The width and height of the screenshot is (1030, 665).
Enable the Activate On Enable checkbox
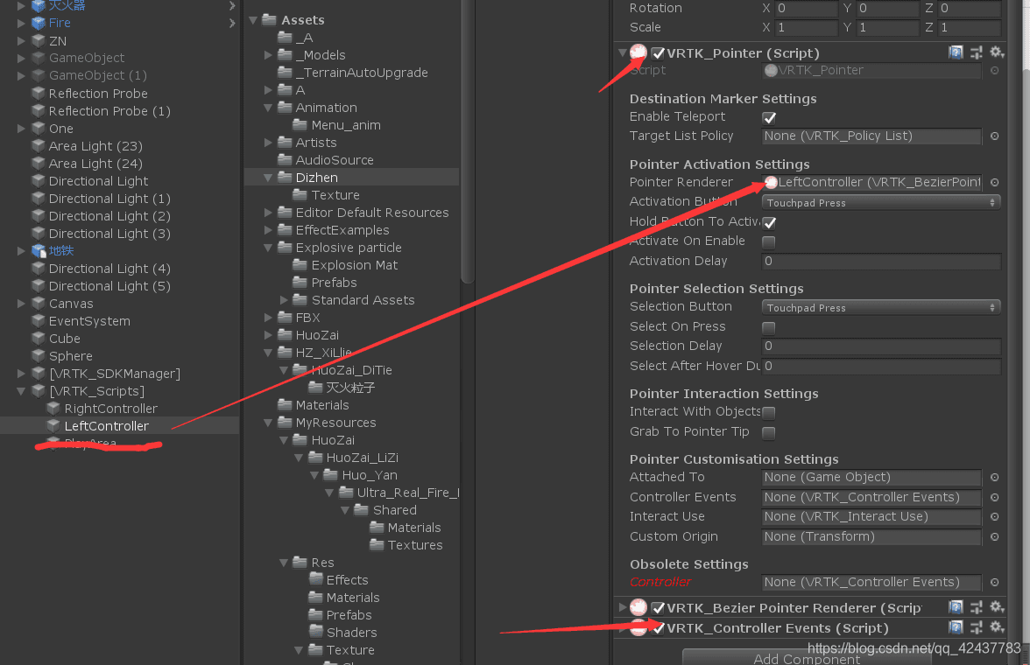[x=769, y=241]
